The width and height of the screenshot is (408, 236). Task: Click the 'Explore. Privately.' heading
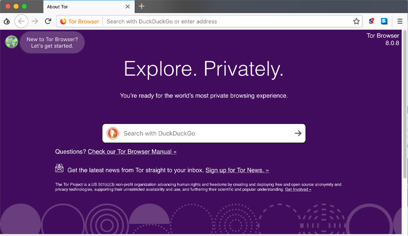(x=204, y=69)
